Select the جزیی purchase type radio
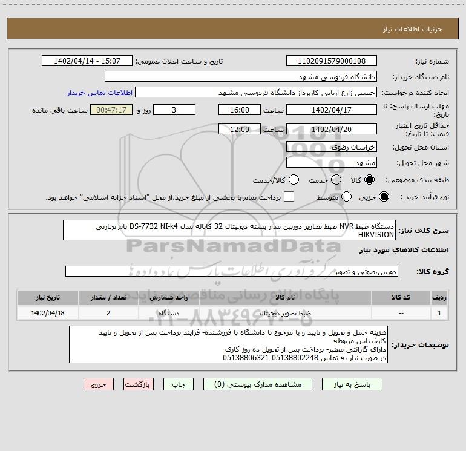 (384, 197)
